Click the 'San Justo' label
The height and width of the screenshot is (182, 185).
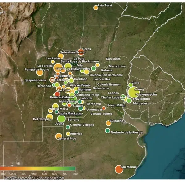[x=113, y=59]
